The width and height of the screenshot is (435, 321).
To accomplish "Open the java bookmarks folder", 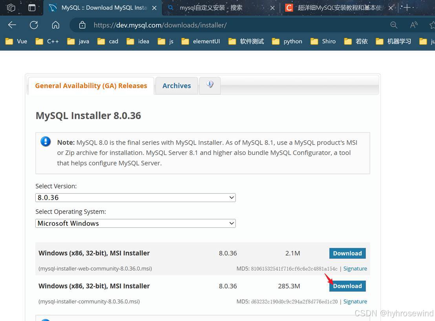I will (x=78, y=41).
